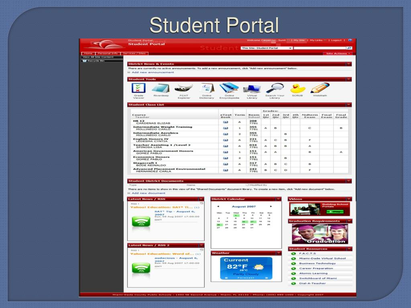Open 'Yahoo! Education: Word of...' feed headline

tap(162, 254)
